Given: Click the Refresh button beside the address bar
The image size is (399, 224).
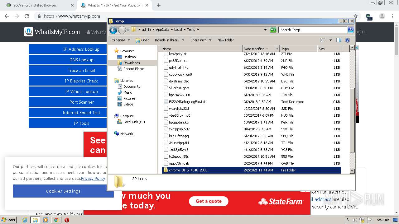Looking at the screenshot, I should coord(273,30).
